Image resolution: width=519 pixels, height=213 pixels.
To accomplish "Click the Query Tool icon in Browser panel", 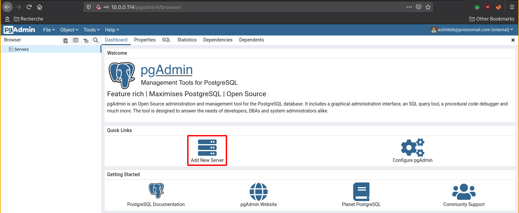I will (x=66, y=40).
